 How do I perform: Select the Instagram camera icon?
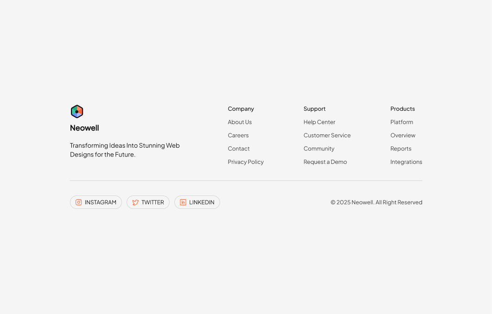tap(79, 202)
